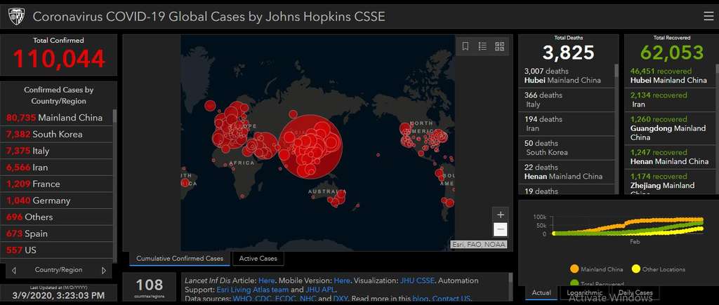Click the 108 countries/regions counter
The height and width of the screenshot is (305, 719).
coord(149,285)
